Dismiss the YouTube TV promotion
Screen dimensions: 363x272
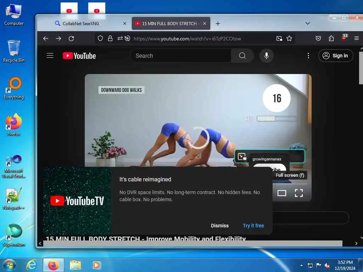click(219, 226)
